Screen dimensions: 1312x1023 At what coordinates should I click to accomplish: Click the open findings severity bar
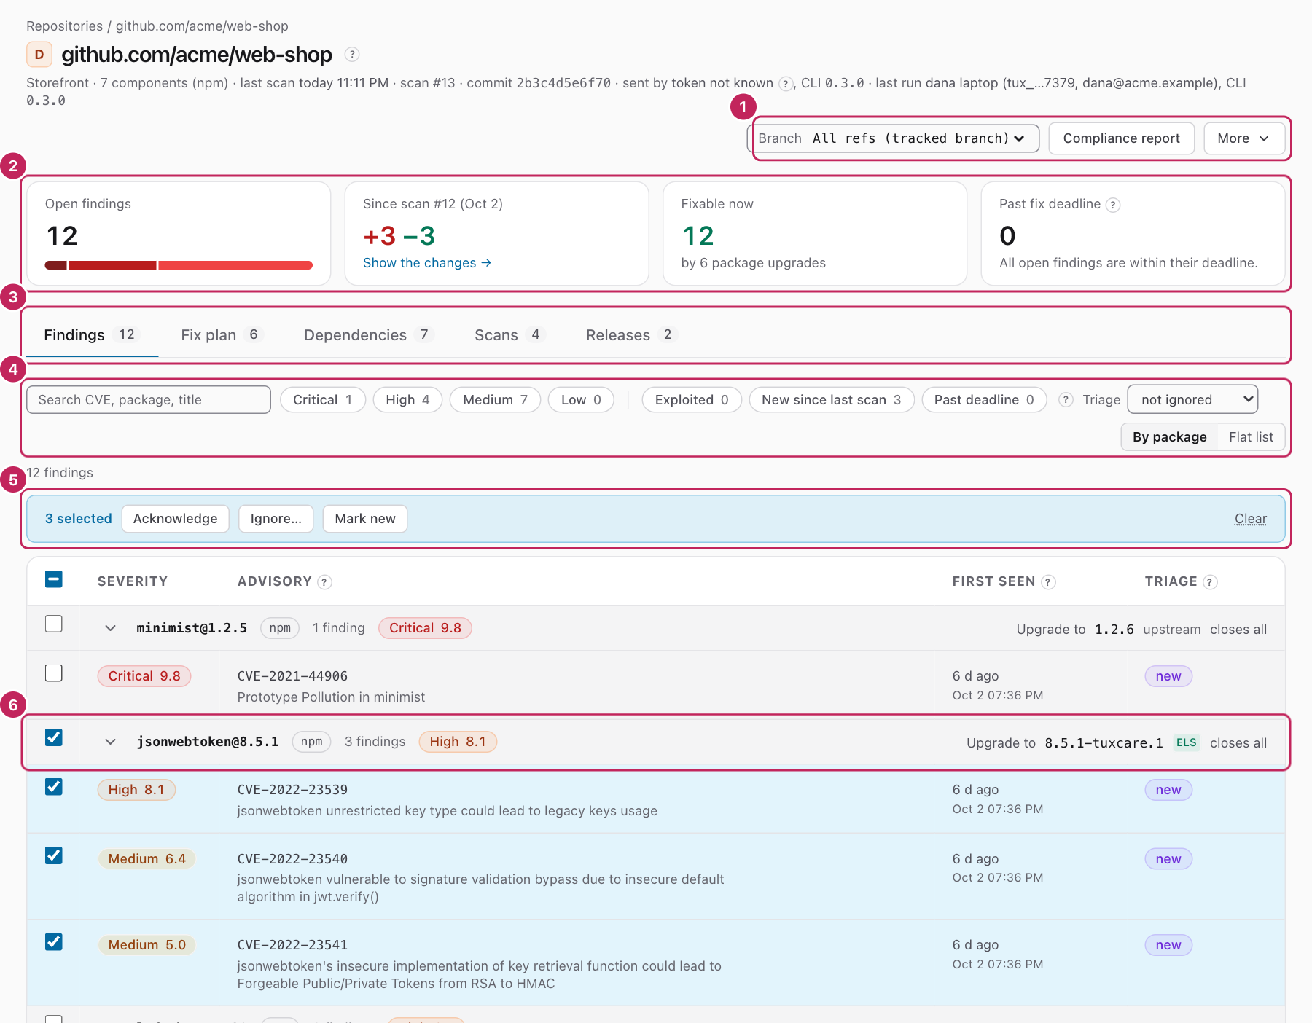(x=179, y=265)
